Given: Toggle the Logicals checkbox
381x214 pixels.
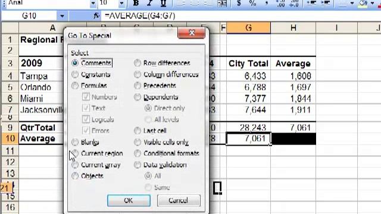Looking at the screenshot, I should point(86,119).
